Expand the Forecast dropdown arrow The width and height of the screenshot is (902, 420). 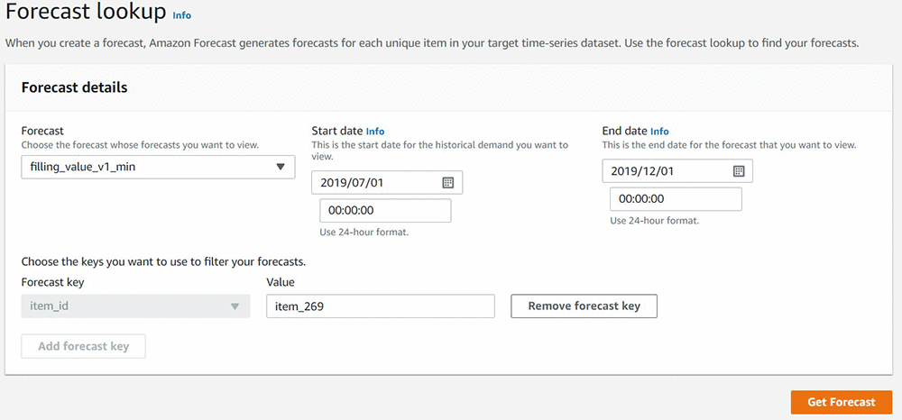coord(281,168)
